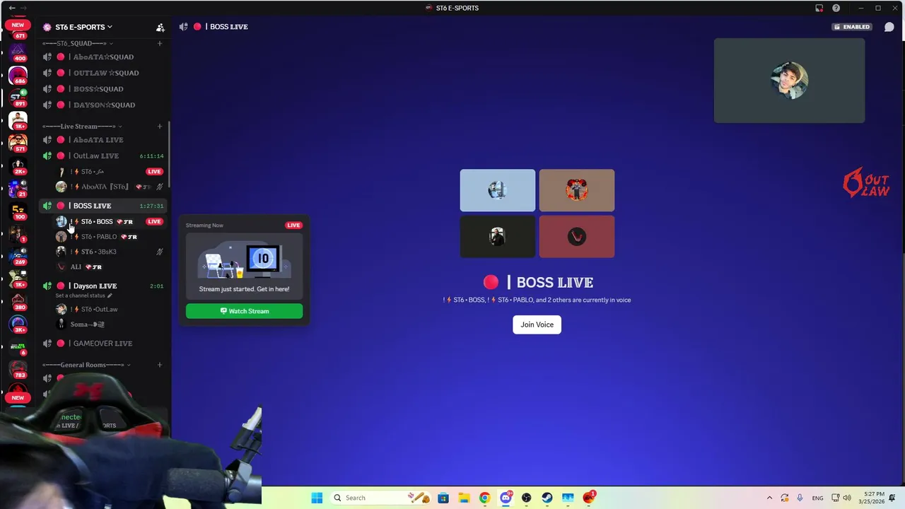This screenshot has height=509, width=905.
Task: Click muted mic icon beside AboATA『ST6』
Action: (160, 187)
